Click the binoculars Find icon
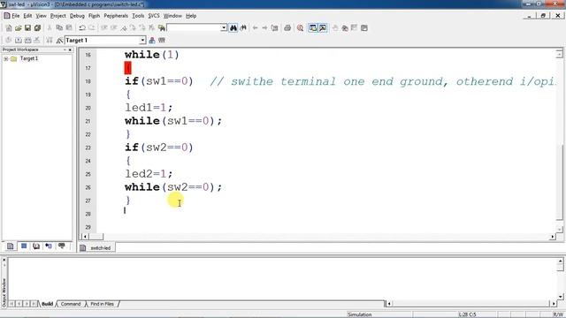 coord(233,27)
